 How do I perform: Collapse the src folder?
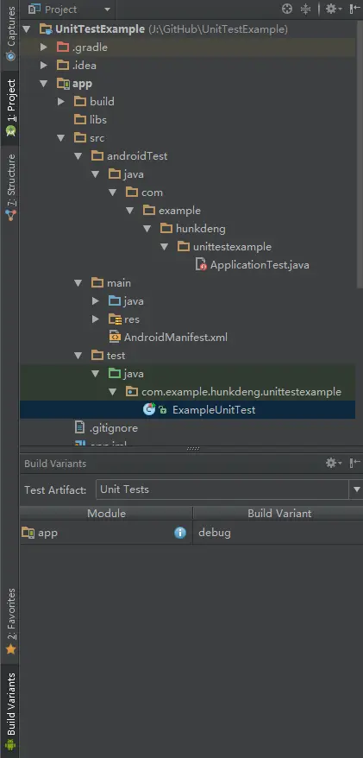[x=61, y=138]
